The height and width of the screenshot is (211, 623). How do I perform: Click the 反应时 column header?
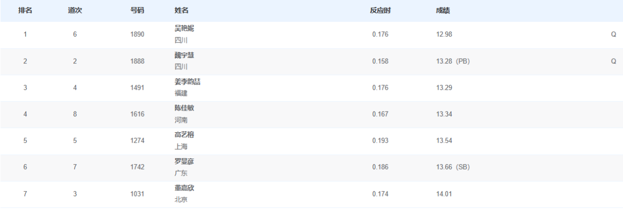click(x=380, y=11)
